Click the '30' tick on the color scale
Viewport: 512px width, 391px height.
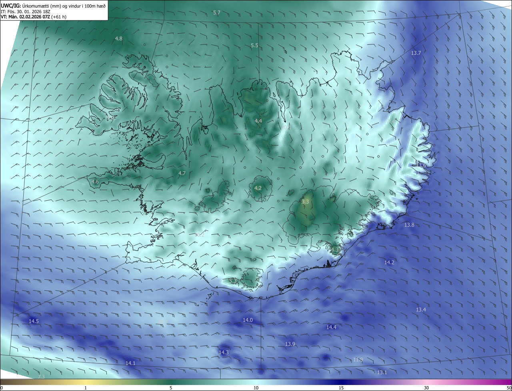tap(426, 388)
